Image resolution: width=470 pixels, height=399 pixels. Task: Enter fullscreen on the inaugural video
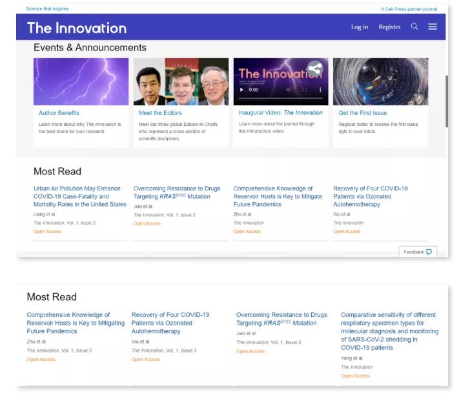click(x=305, y=90)
